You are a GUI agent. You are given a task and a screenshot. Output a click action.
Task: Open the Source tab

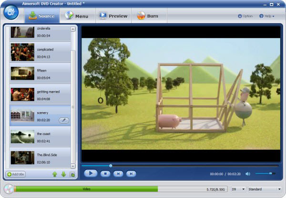tap(42, 16)
